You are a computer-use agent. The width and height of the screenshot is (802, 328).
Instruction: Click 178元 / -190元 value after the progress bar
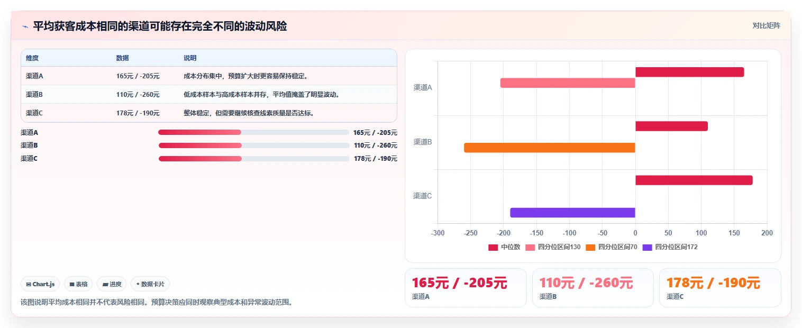point(376,159)
